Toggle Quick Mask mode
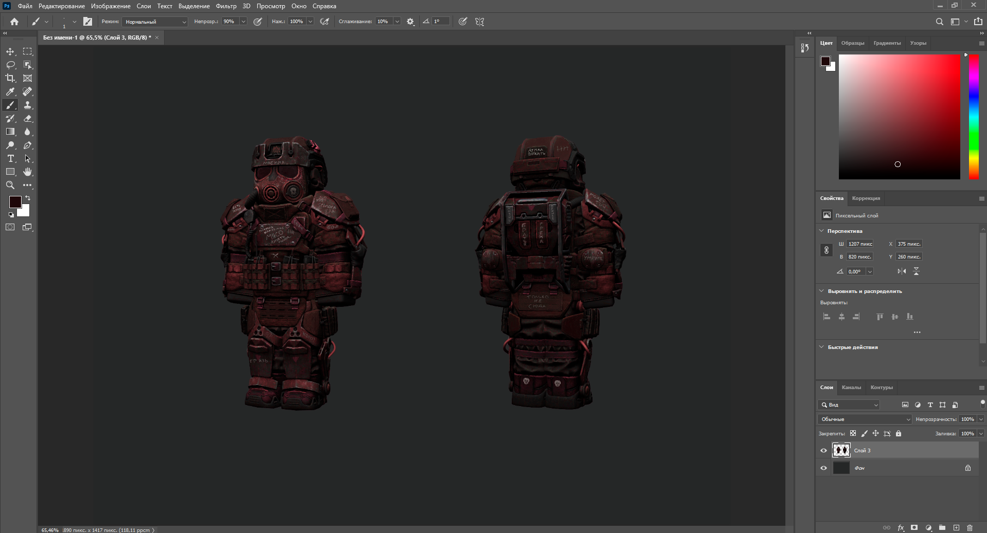This screenshot has width=987, height=533. [10, 227]
